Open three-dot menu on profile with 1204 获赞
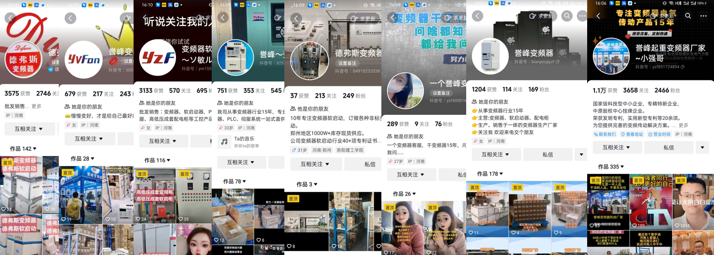 tap(582, 16)
